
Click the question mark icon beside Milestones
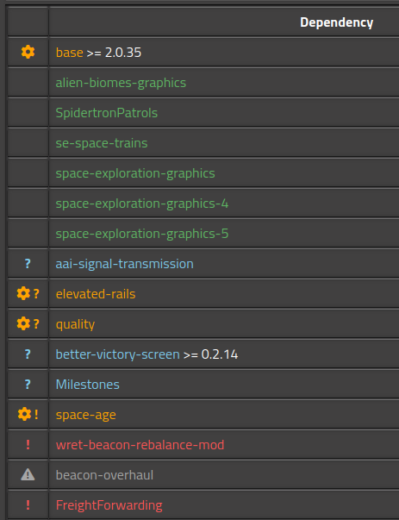point(28,385)
